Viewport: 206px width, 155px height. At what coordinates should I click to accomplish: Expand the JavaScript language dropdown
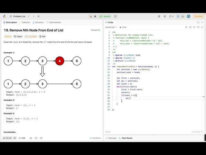pyautogui.click(x=111, y=27)
